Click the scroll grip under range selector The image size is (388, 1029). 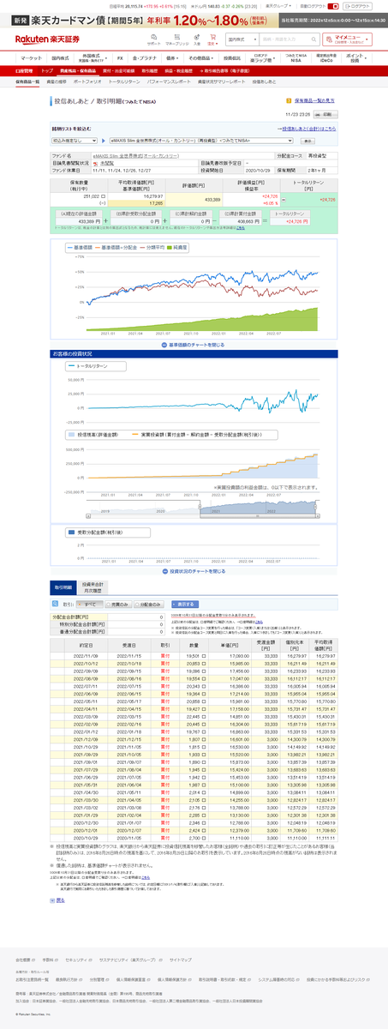[257, 517]
